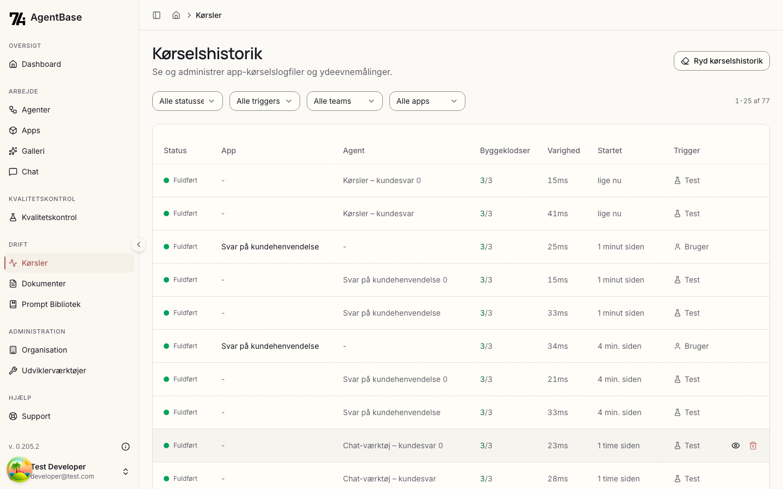Open the Alle apps dropdown
The height and width of the screenshot is (489, 783).
click(x=427, y=101)
